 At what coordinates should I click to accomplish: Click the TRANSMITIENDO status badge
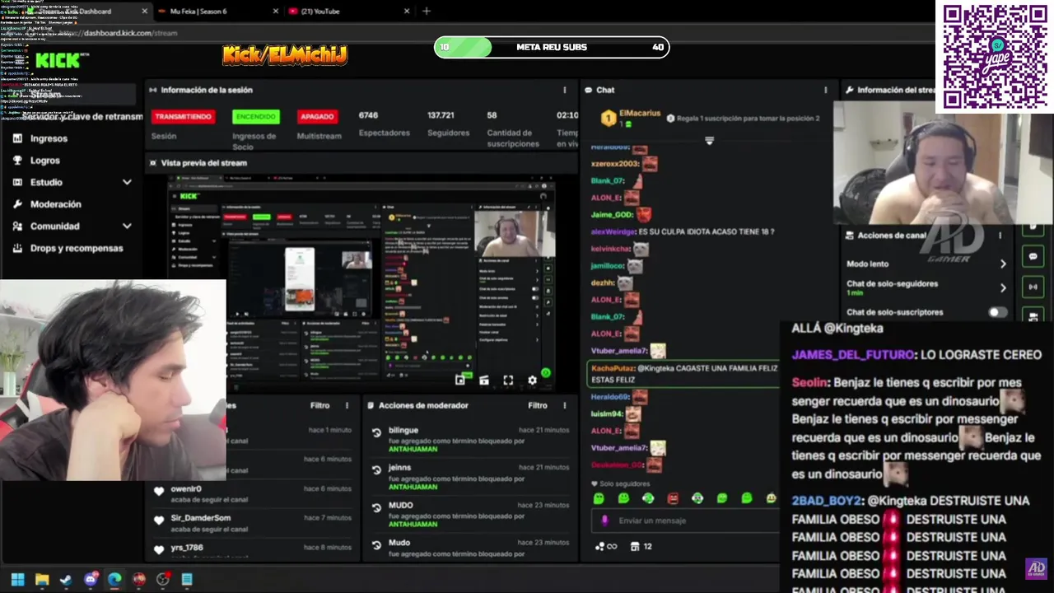click(183, 117)
